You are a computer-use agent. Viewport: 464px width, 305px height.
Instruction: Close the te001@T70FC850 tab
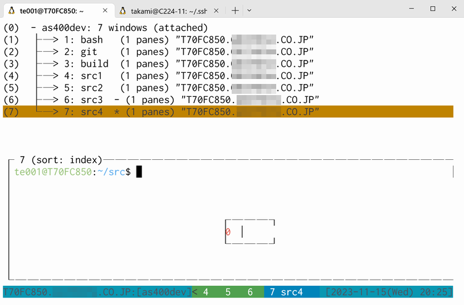pyautogui.click(x=105, y=10)
